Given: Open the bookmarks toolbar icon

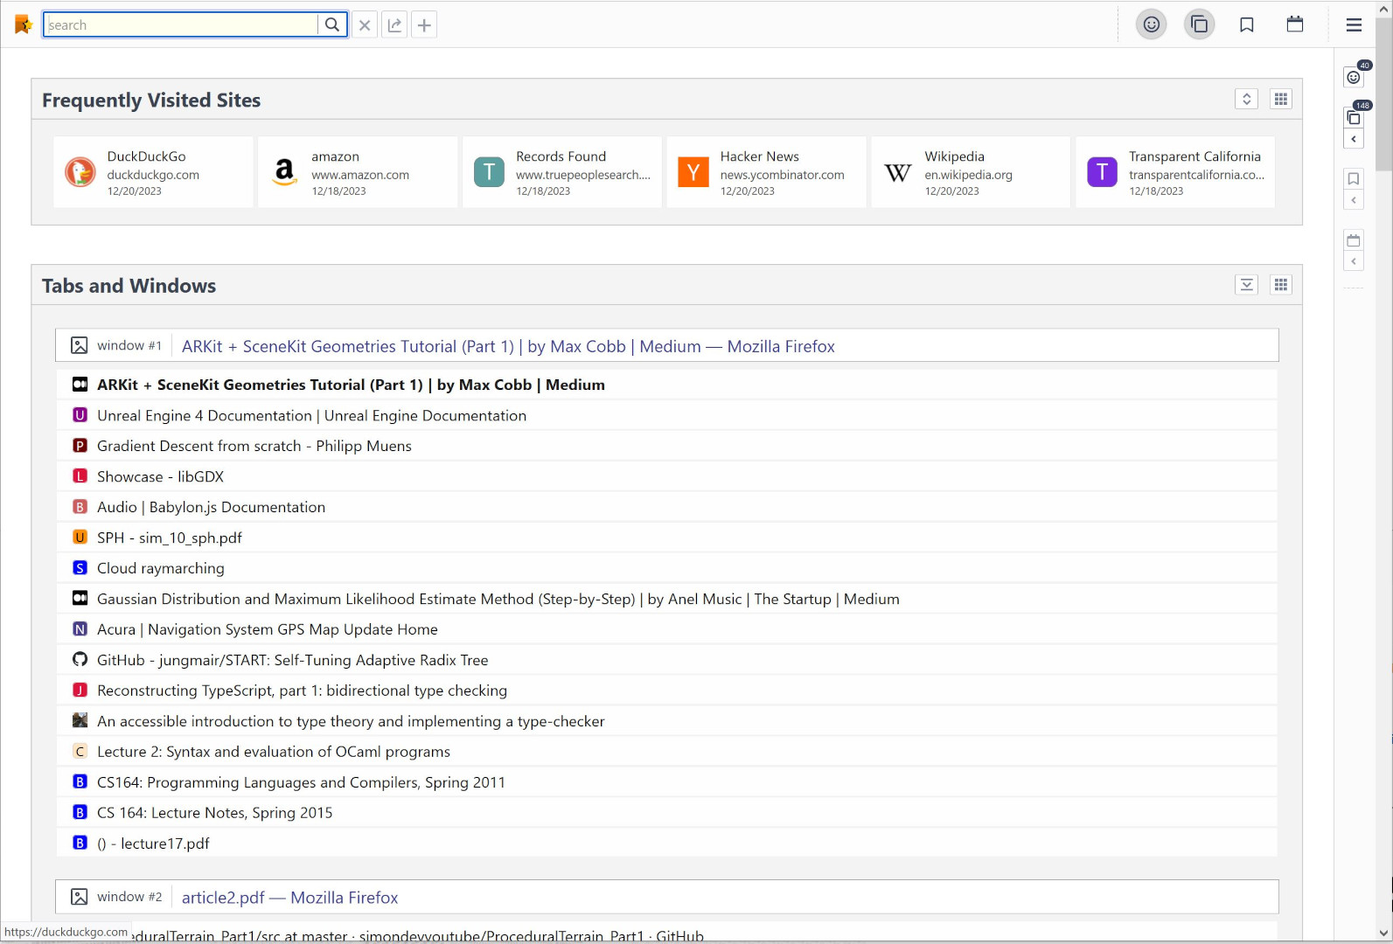Looking at the screenshot, I should click(x=1247, y=24).
